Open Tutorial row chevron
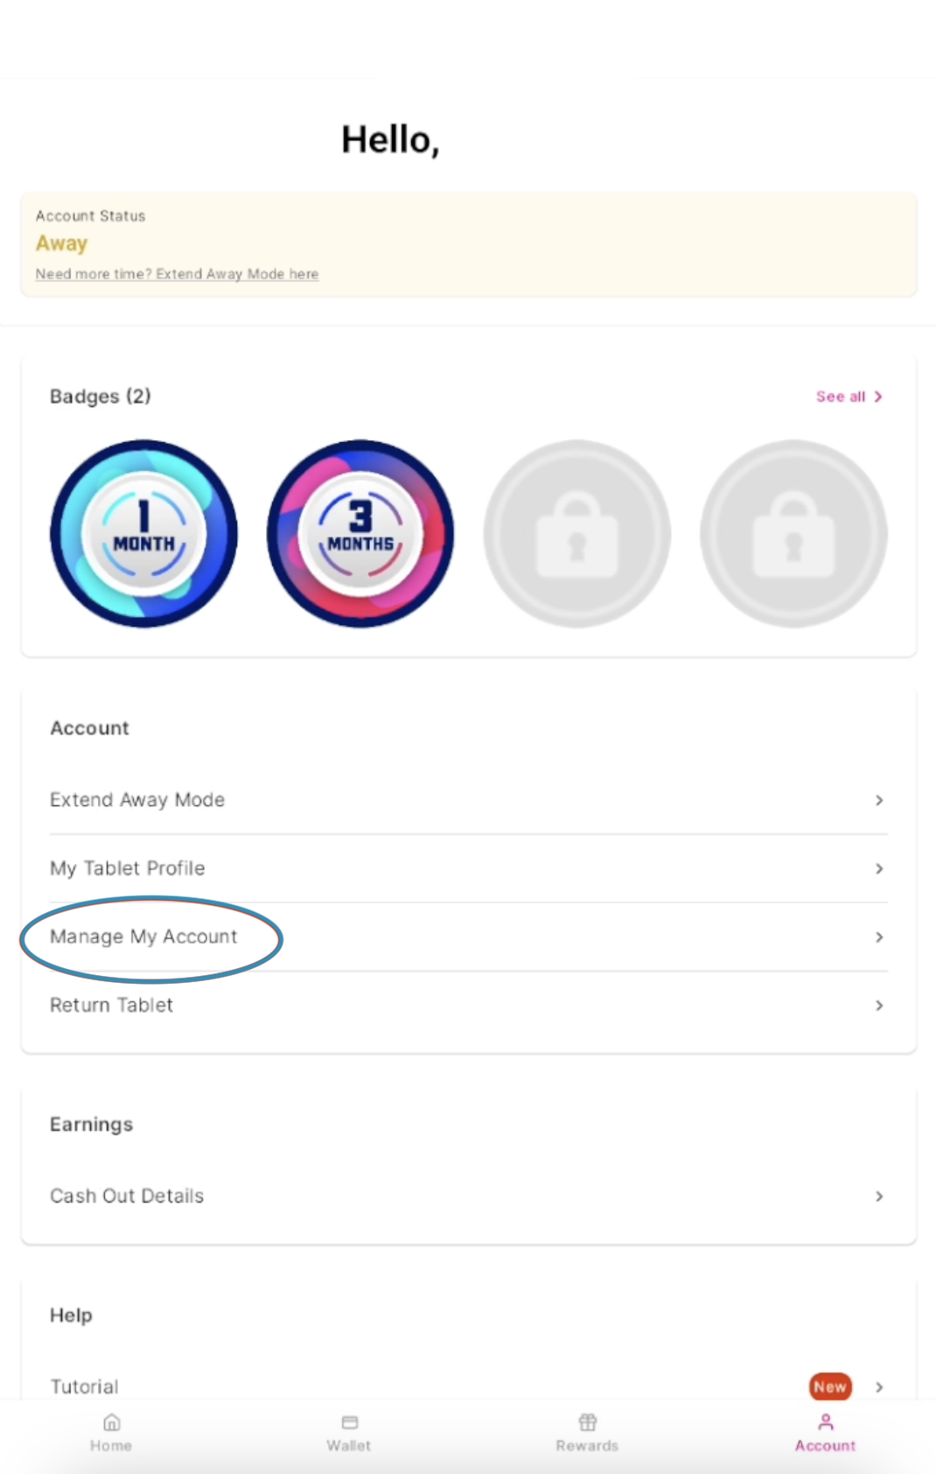The height and width of the screenshot is (1474, 936). [x=879, y=1386]
